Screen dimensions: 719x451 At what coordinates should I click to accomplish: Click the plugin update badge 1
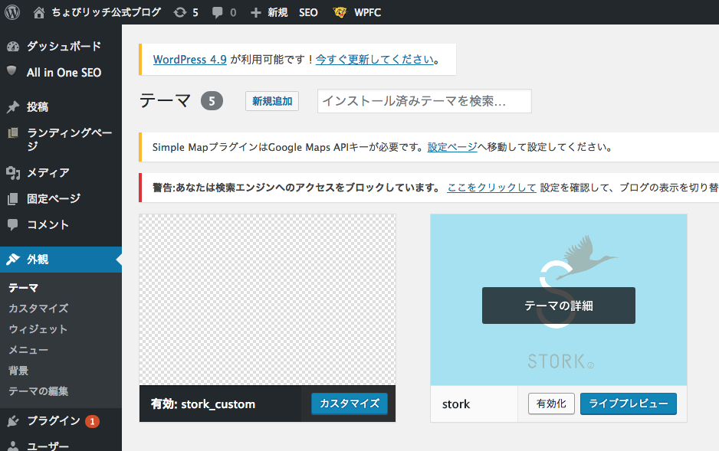[92, 421]
